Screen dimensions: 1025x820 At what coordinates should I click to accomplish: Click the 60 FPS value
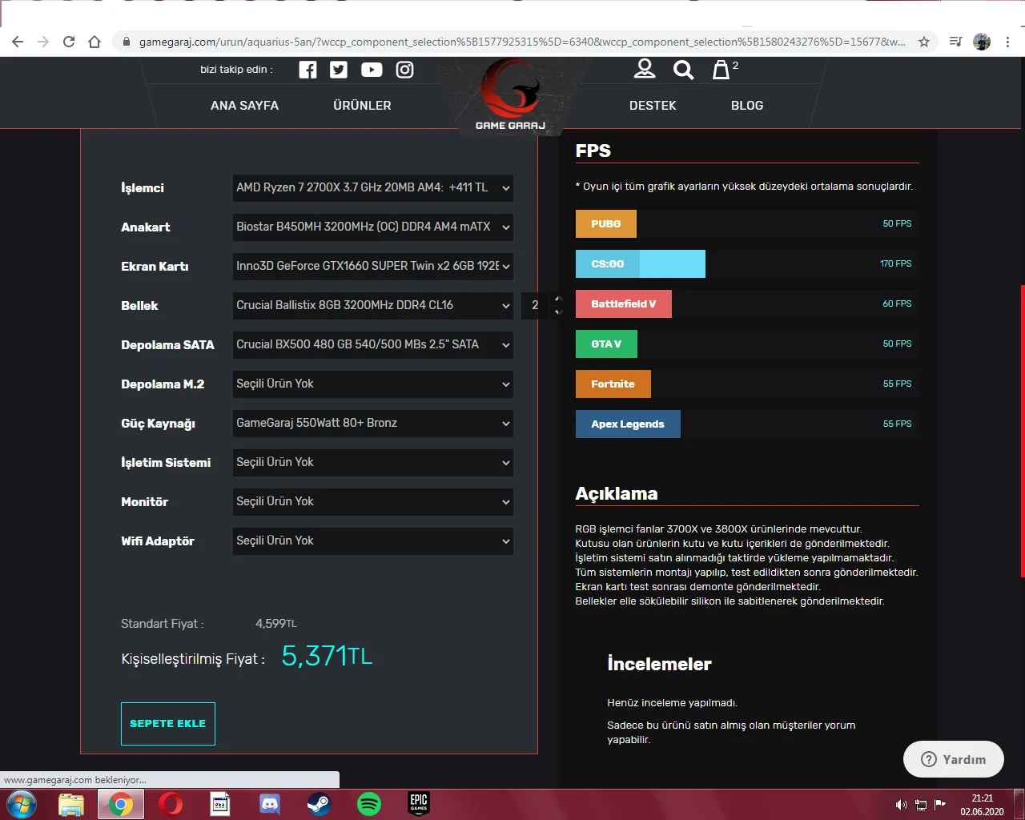(x=897, y=303)
